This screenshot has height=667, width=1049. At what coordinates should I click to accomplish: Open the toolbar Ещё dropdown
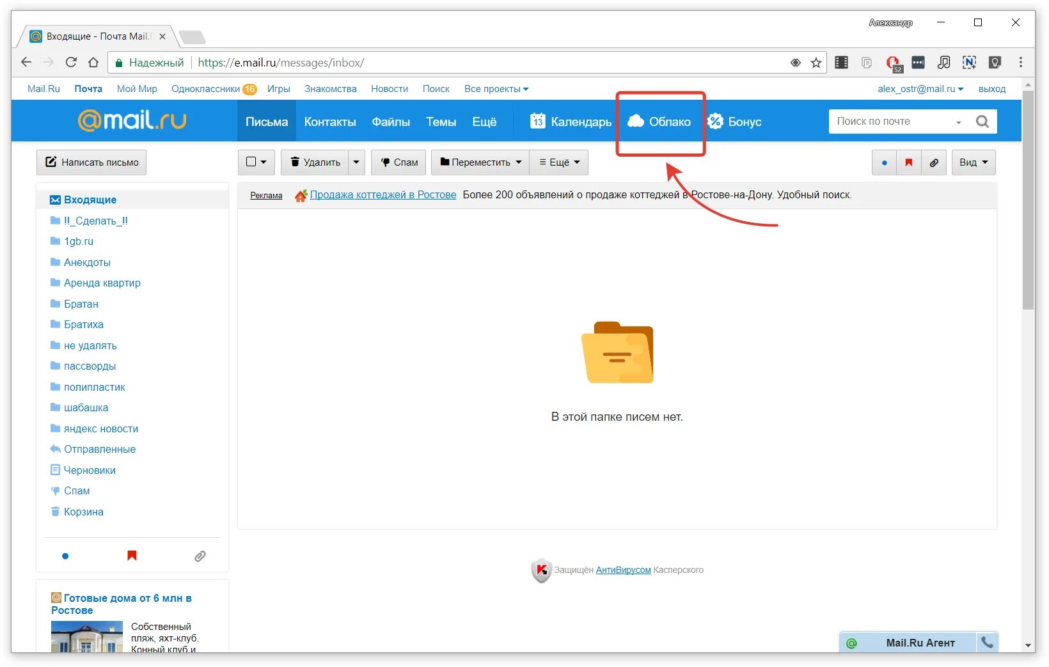(559, 162)
